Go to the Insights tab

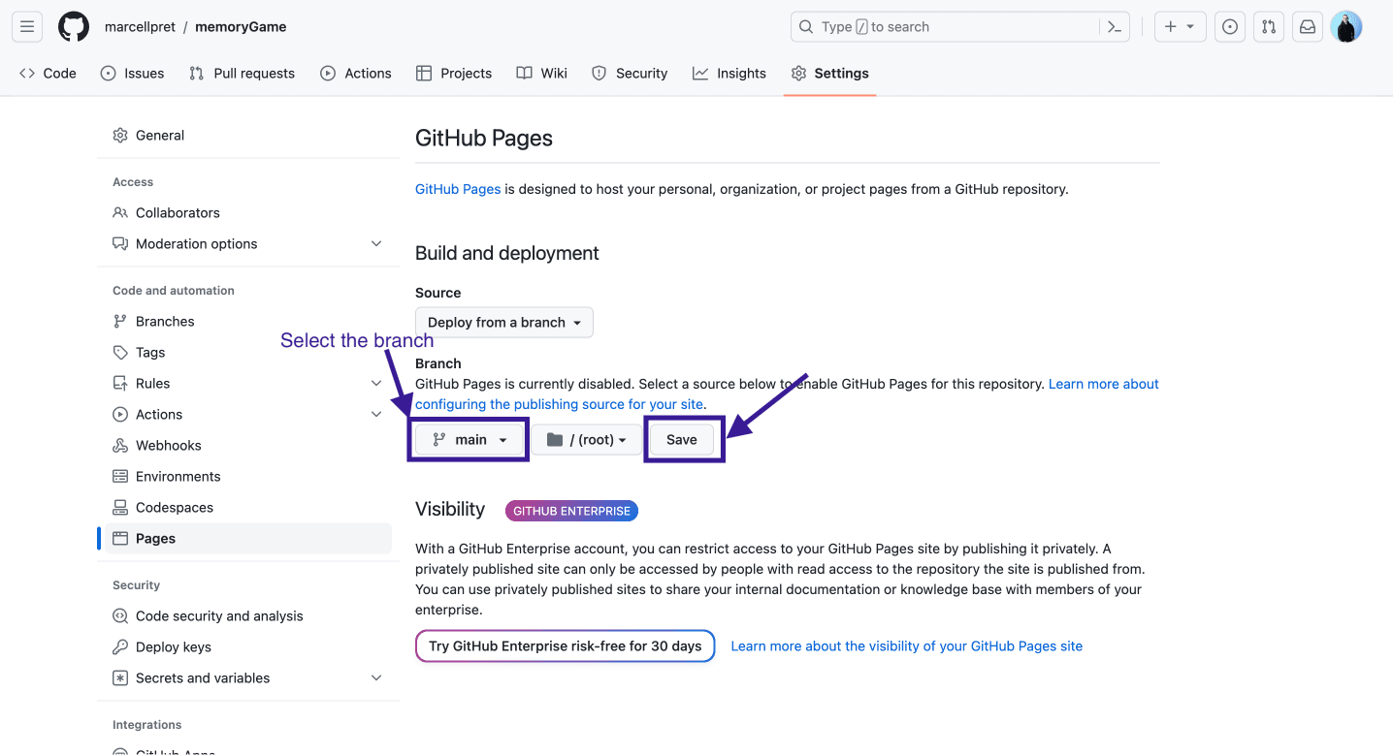729,73
